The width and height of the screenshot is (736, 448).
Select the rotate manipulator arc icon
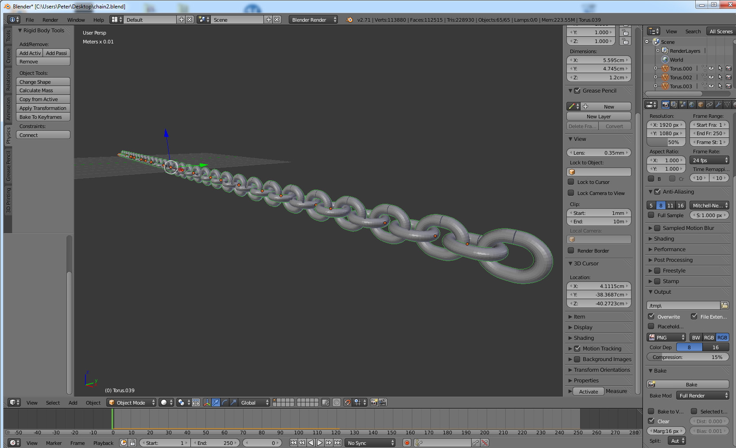click(225, 402)
